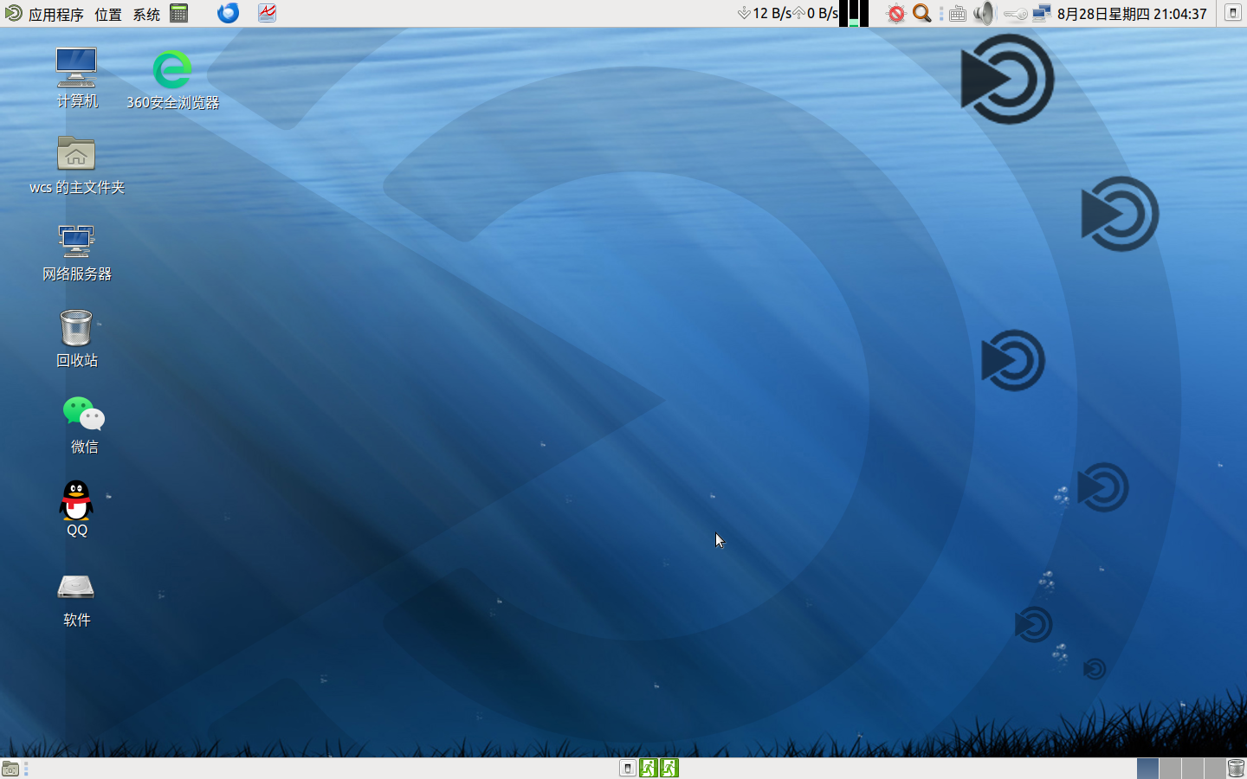Screen dimensions: 1247x779
Task: Select the 软件 drive desktop icon
Action: [77, 599]
